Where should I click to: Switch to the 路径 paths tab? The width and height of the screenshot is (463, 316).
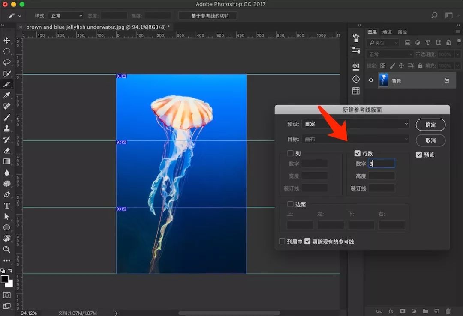402,32
